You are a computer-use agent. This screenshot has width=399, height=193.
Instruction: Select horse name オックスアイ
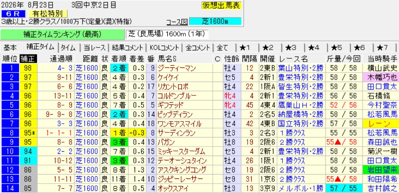pos(174,188)
